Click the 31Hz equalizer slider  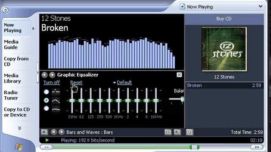click(x=72, y=100)
